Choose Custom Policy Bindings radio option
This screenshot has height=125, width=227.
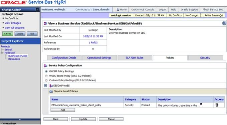click(x=46, y=80)
